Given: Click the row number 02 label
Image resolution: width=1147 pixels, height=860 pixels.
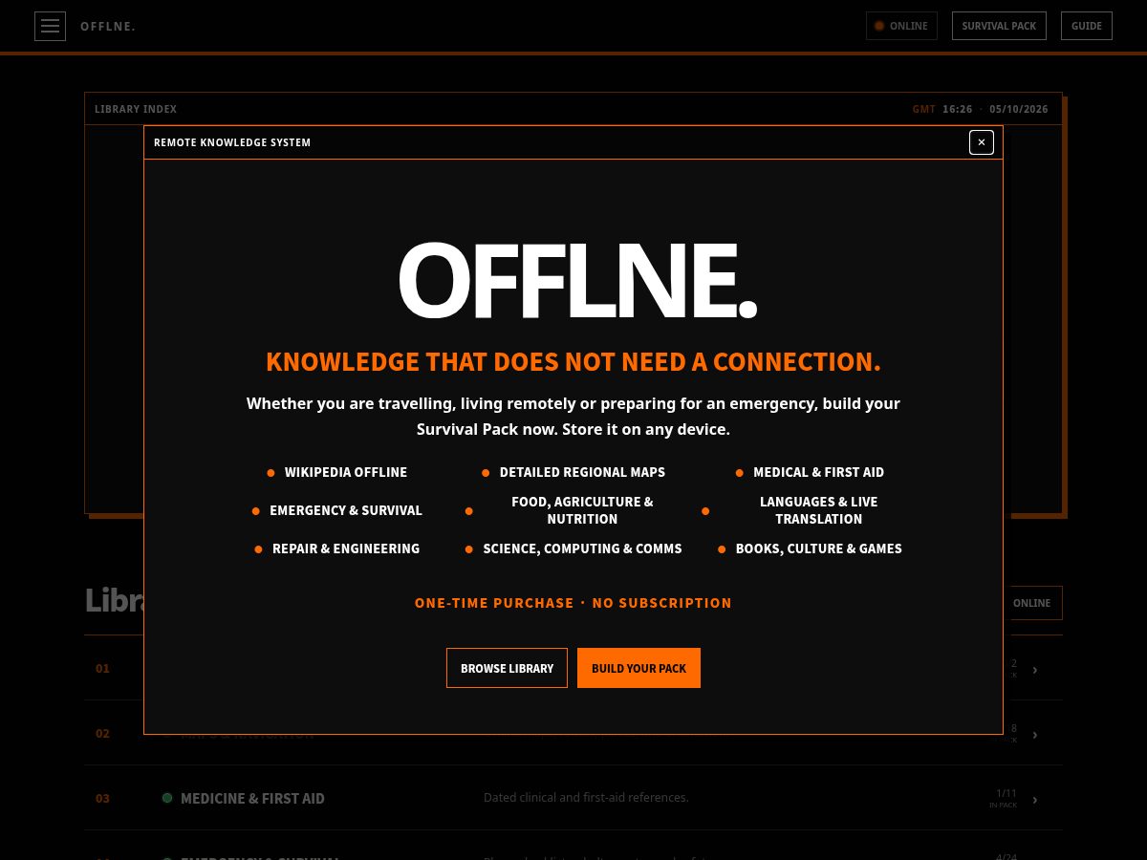Looking at the screenshot, I should click(103, 733).
